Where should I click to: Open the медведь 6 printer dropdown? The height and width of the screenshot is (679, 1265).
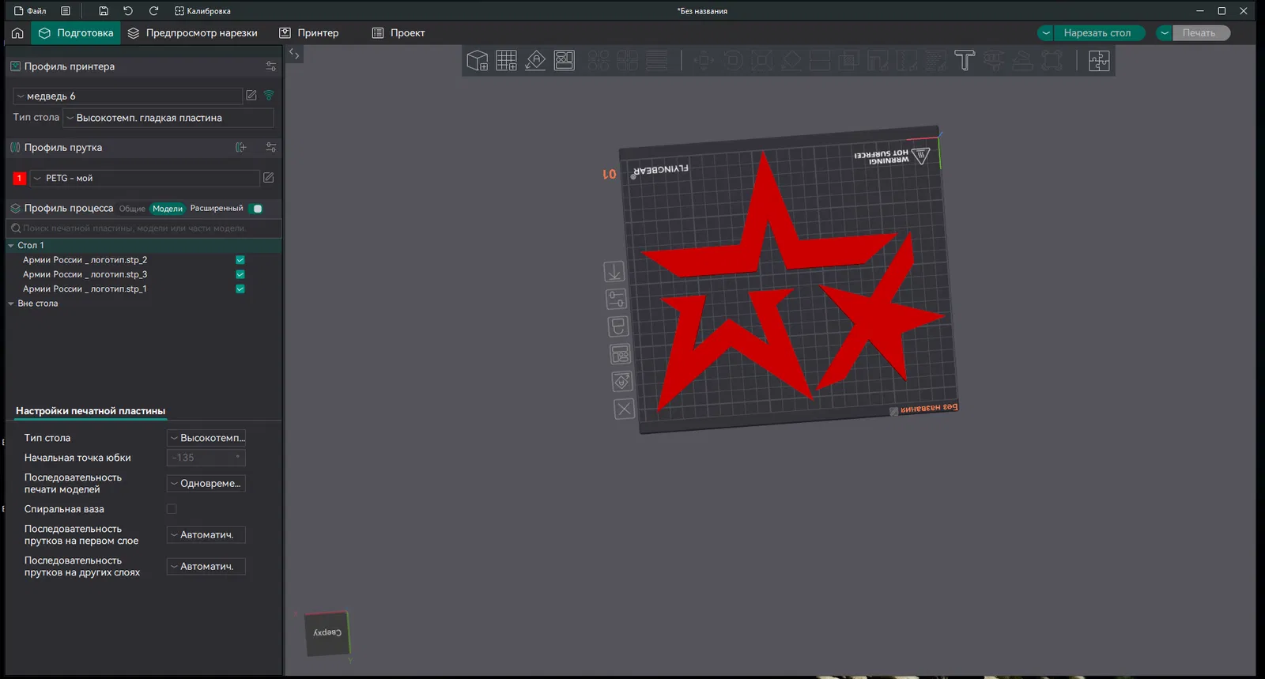[128, 96]
